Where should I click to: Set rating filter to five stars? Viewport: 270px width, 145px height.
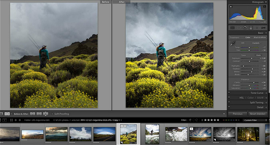[x=218, y=120]
